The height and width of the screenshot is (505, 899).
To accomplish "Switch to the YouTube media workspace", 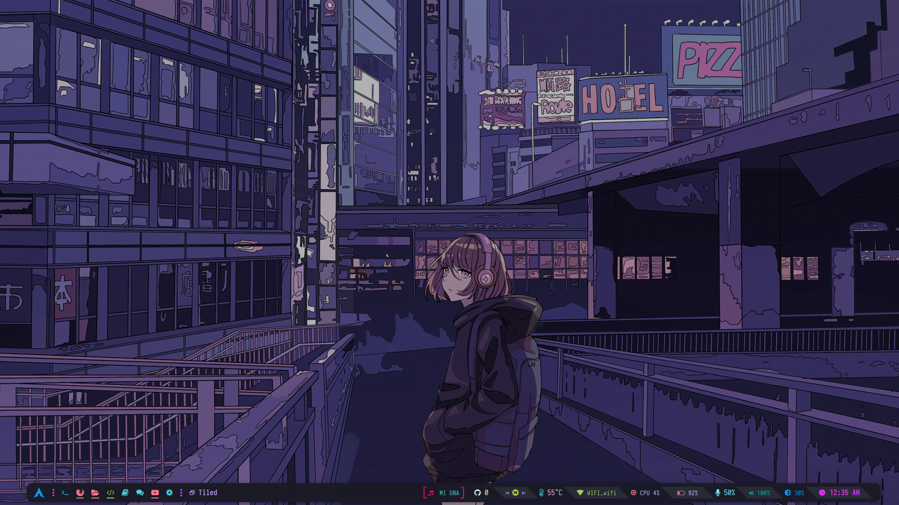I will pyautogui.click(x=155, y=493).
